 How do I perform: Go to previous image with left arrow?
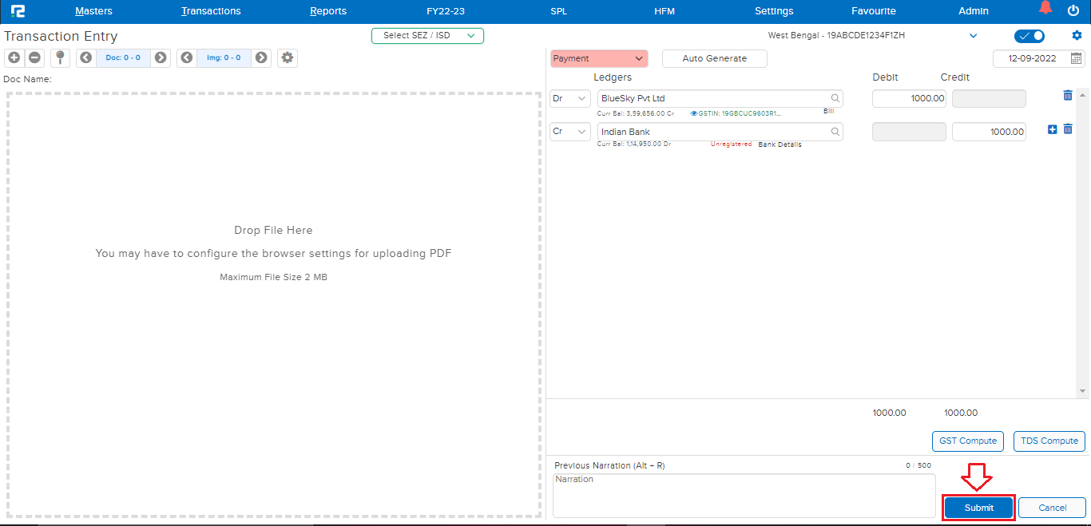pyautogui.click(x=187, y=57)
